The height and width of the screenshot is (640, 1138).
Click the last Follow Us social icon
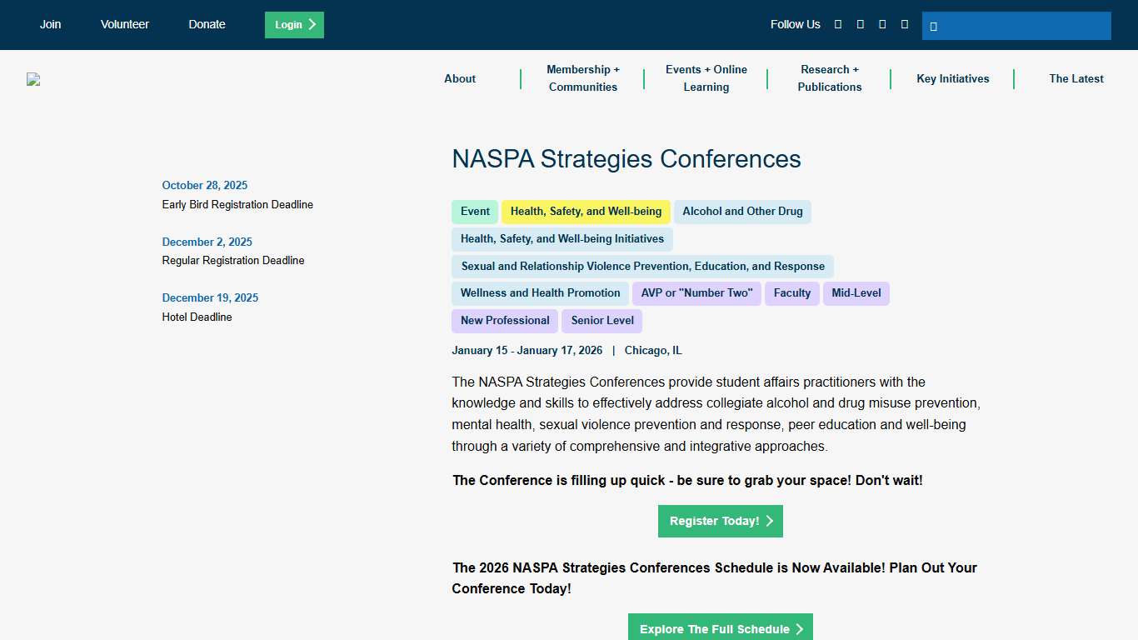point(905,25)
